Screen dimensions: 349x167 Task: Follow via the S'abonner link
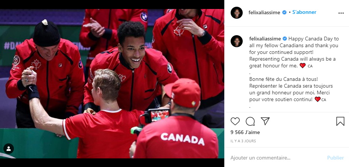point(304,12)
